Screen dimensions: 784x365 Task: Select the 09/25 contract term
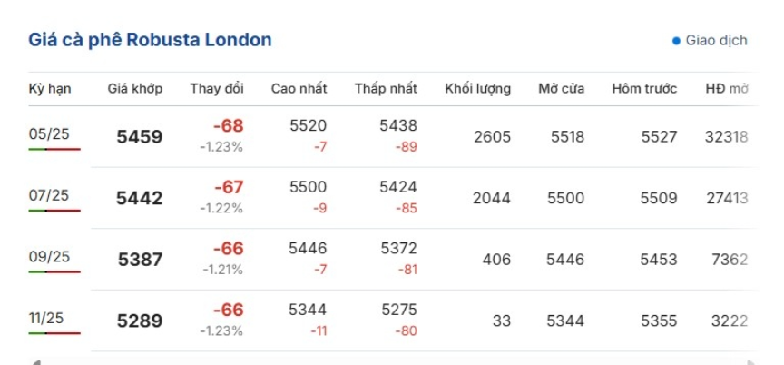coord(49,257)
